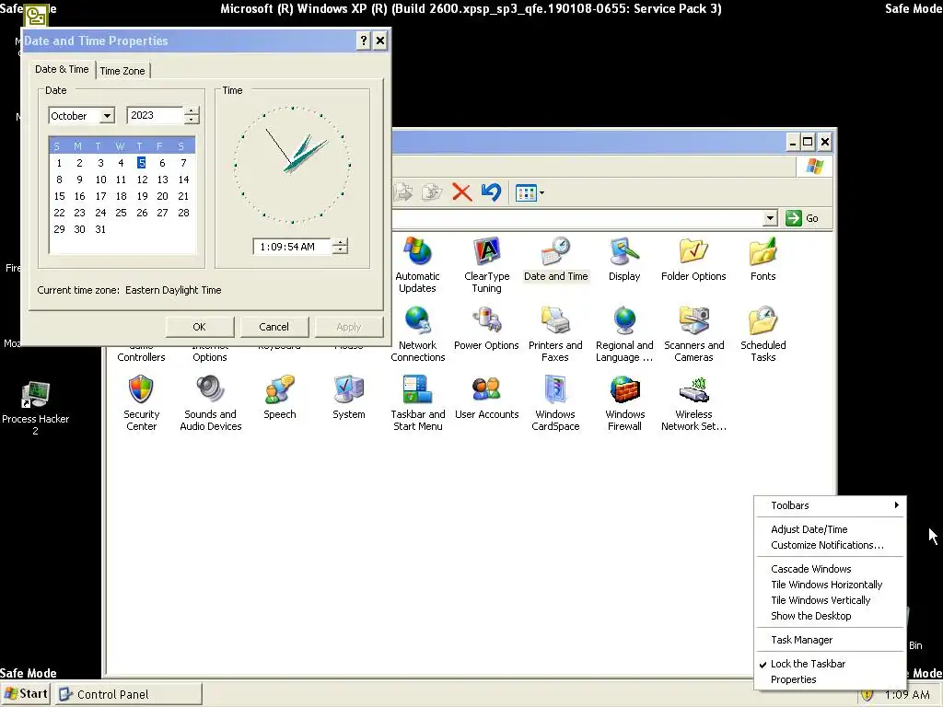This screenshot has height=707, width=943.
Task: Select the Date & Time tab
Action: [x=62, y=69]
